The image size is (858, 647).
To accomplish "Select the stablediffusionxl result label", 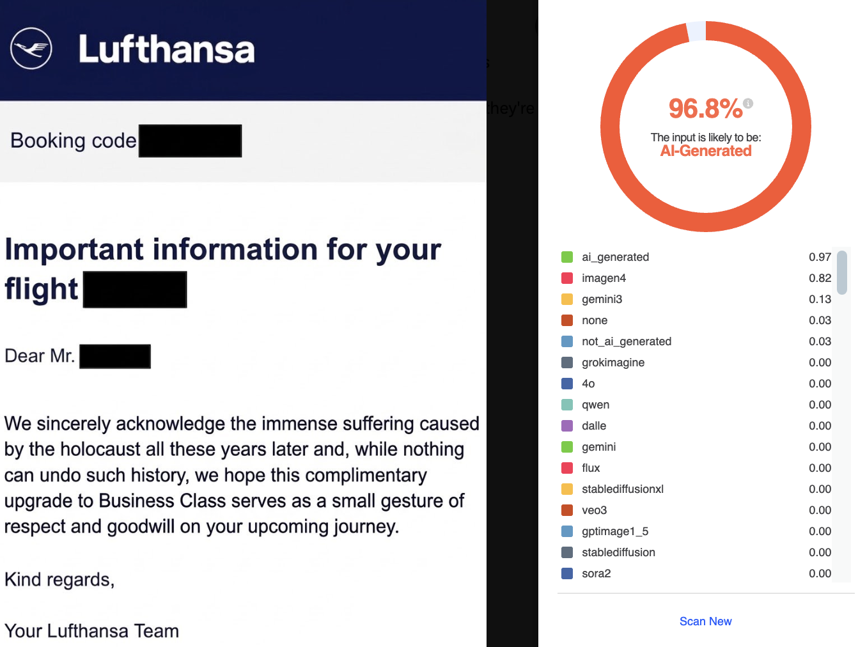I will 622,489.
